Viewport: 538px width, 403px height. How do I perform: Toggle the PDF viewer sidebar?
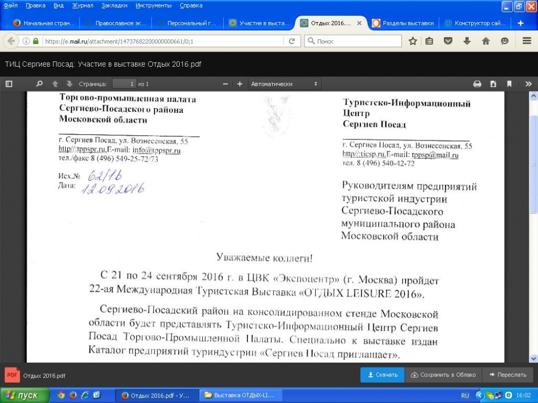tap(9, 84)
